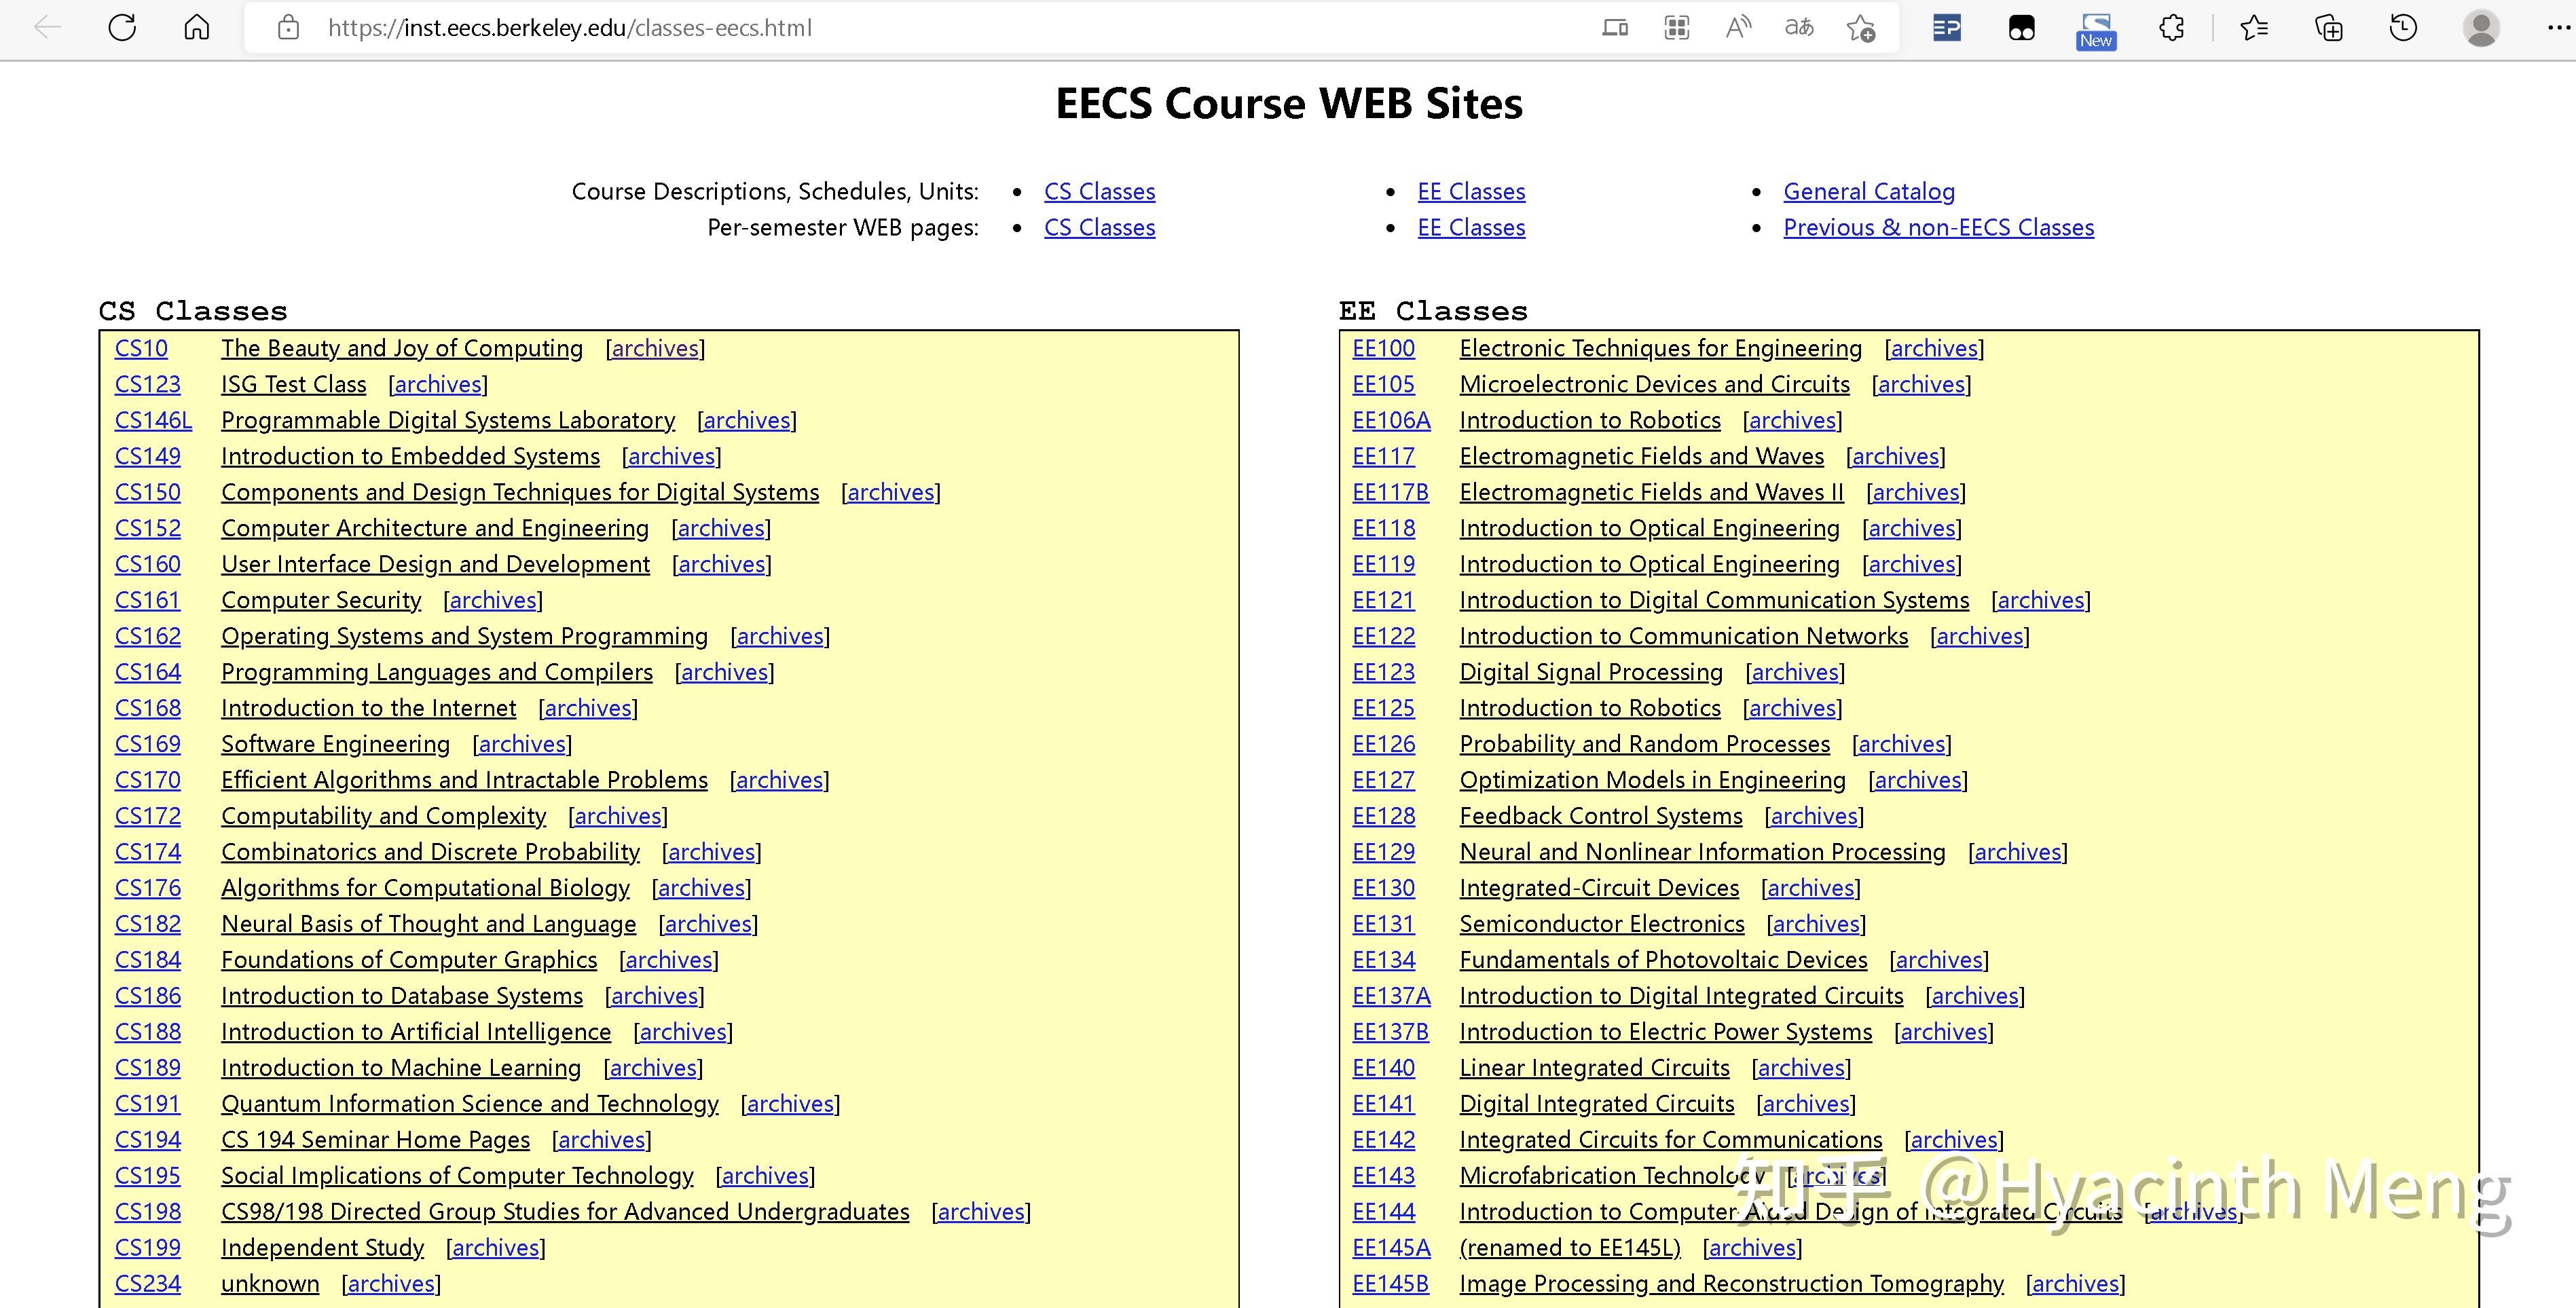Open the CS188 course link
The height and width of the screenshot is (1308, 2576).
148,1031
